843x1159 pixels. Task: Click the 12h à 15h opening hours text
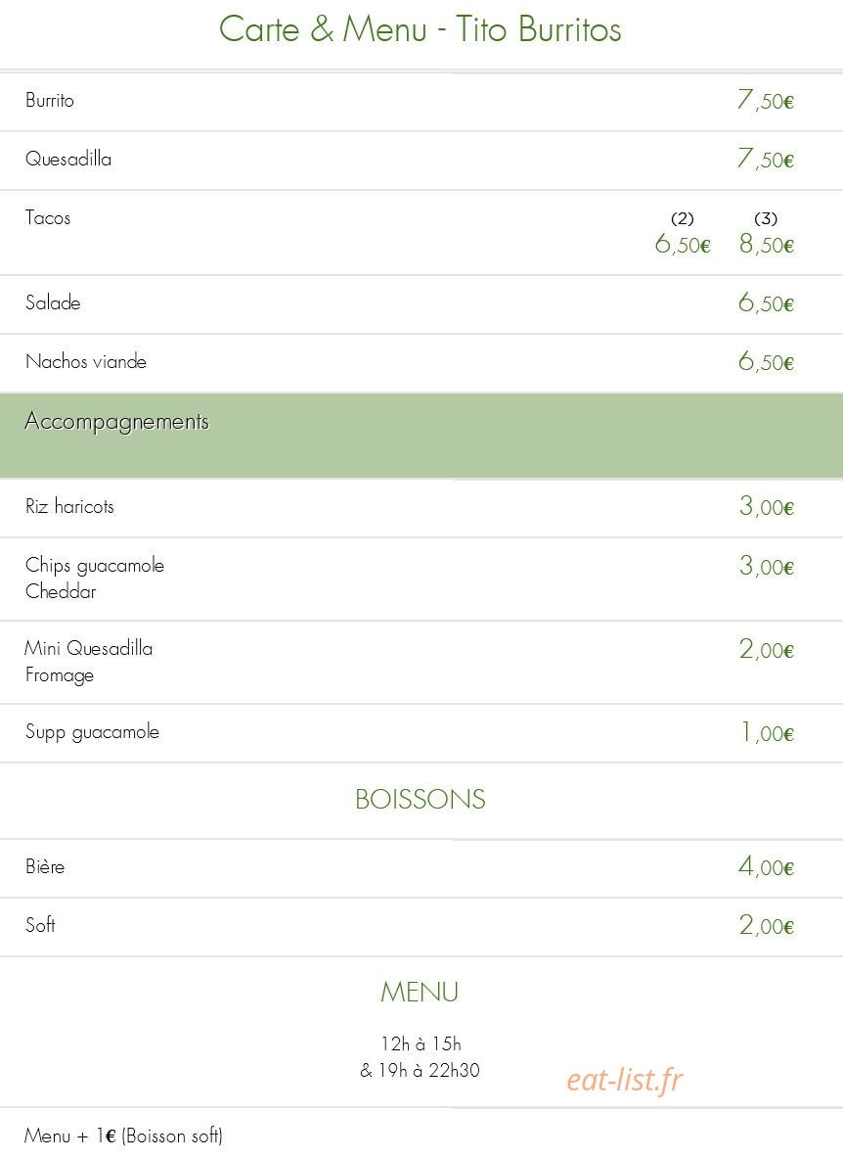pos(421,1043)
